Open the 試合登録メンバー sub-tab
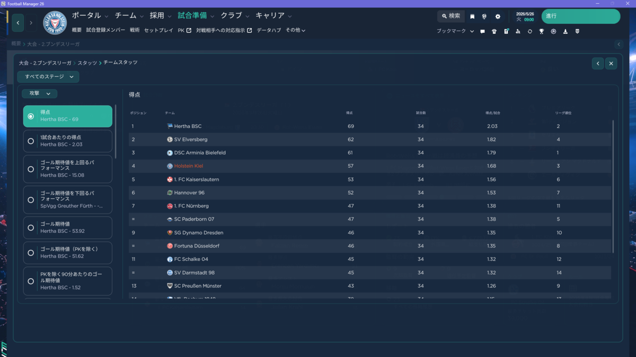The height and width of the screenshot is (357, 636). tap(105, 30)
